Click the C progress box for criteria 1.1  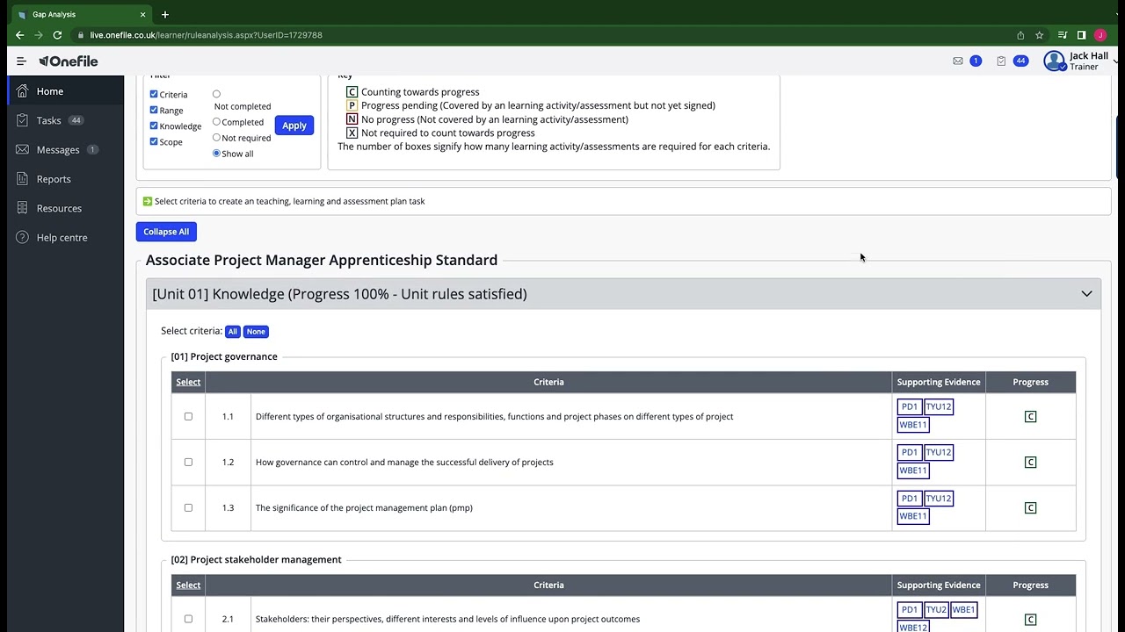[1031, 416]
